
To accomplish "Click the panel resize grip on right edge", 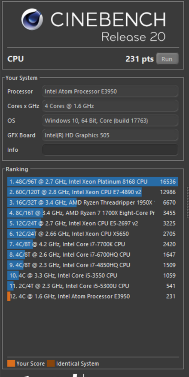I will tap(188, 202).
